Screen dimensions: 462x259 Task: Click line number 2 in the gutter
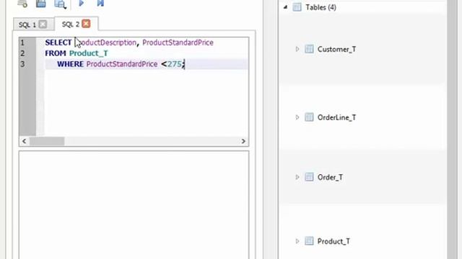(x=22, y=53)
